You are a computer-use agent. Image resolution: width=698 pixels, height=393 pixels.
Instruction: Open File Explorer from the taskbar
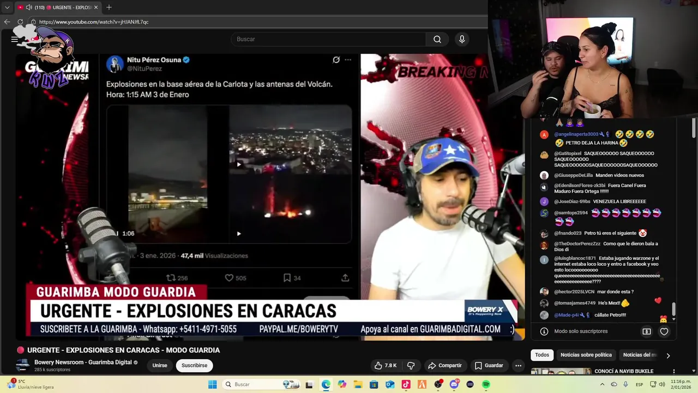pos(358,384)
